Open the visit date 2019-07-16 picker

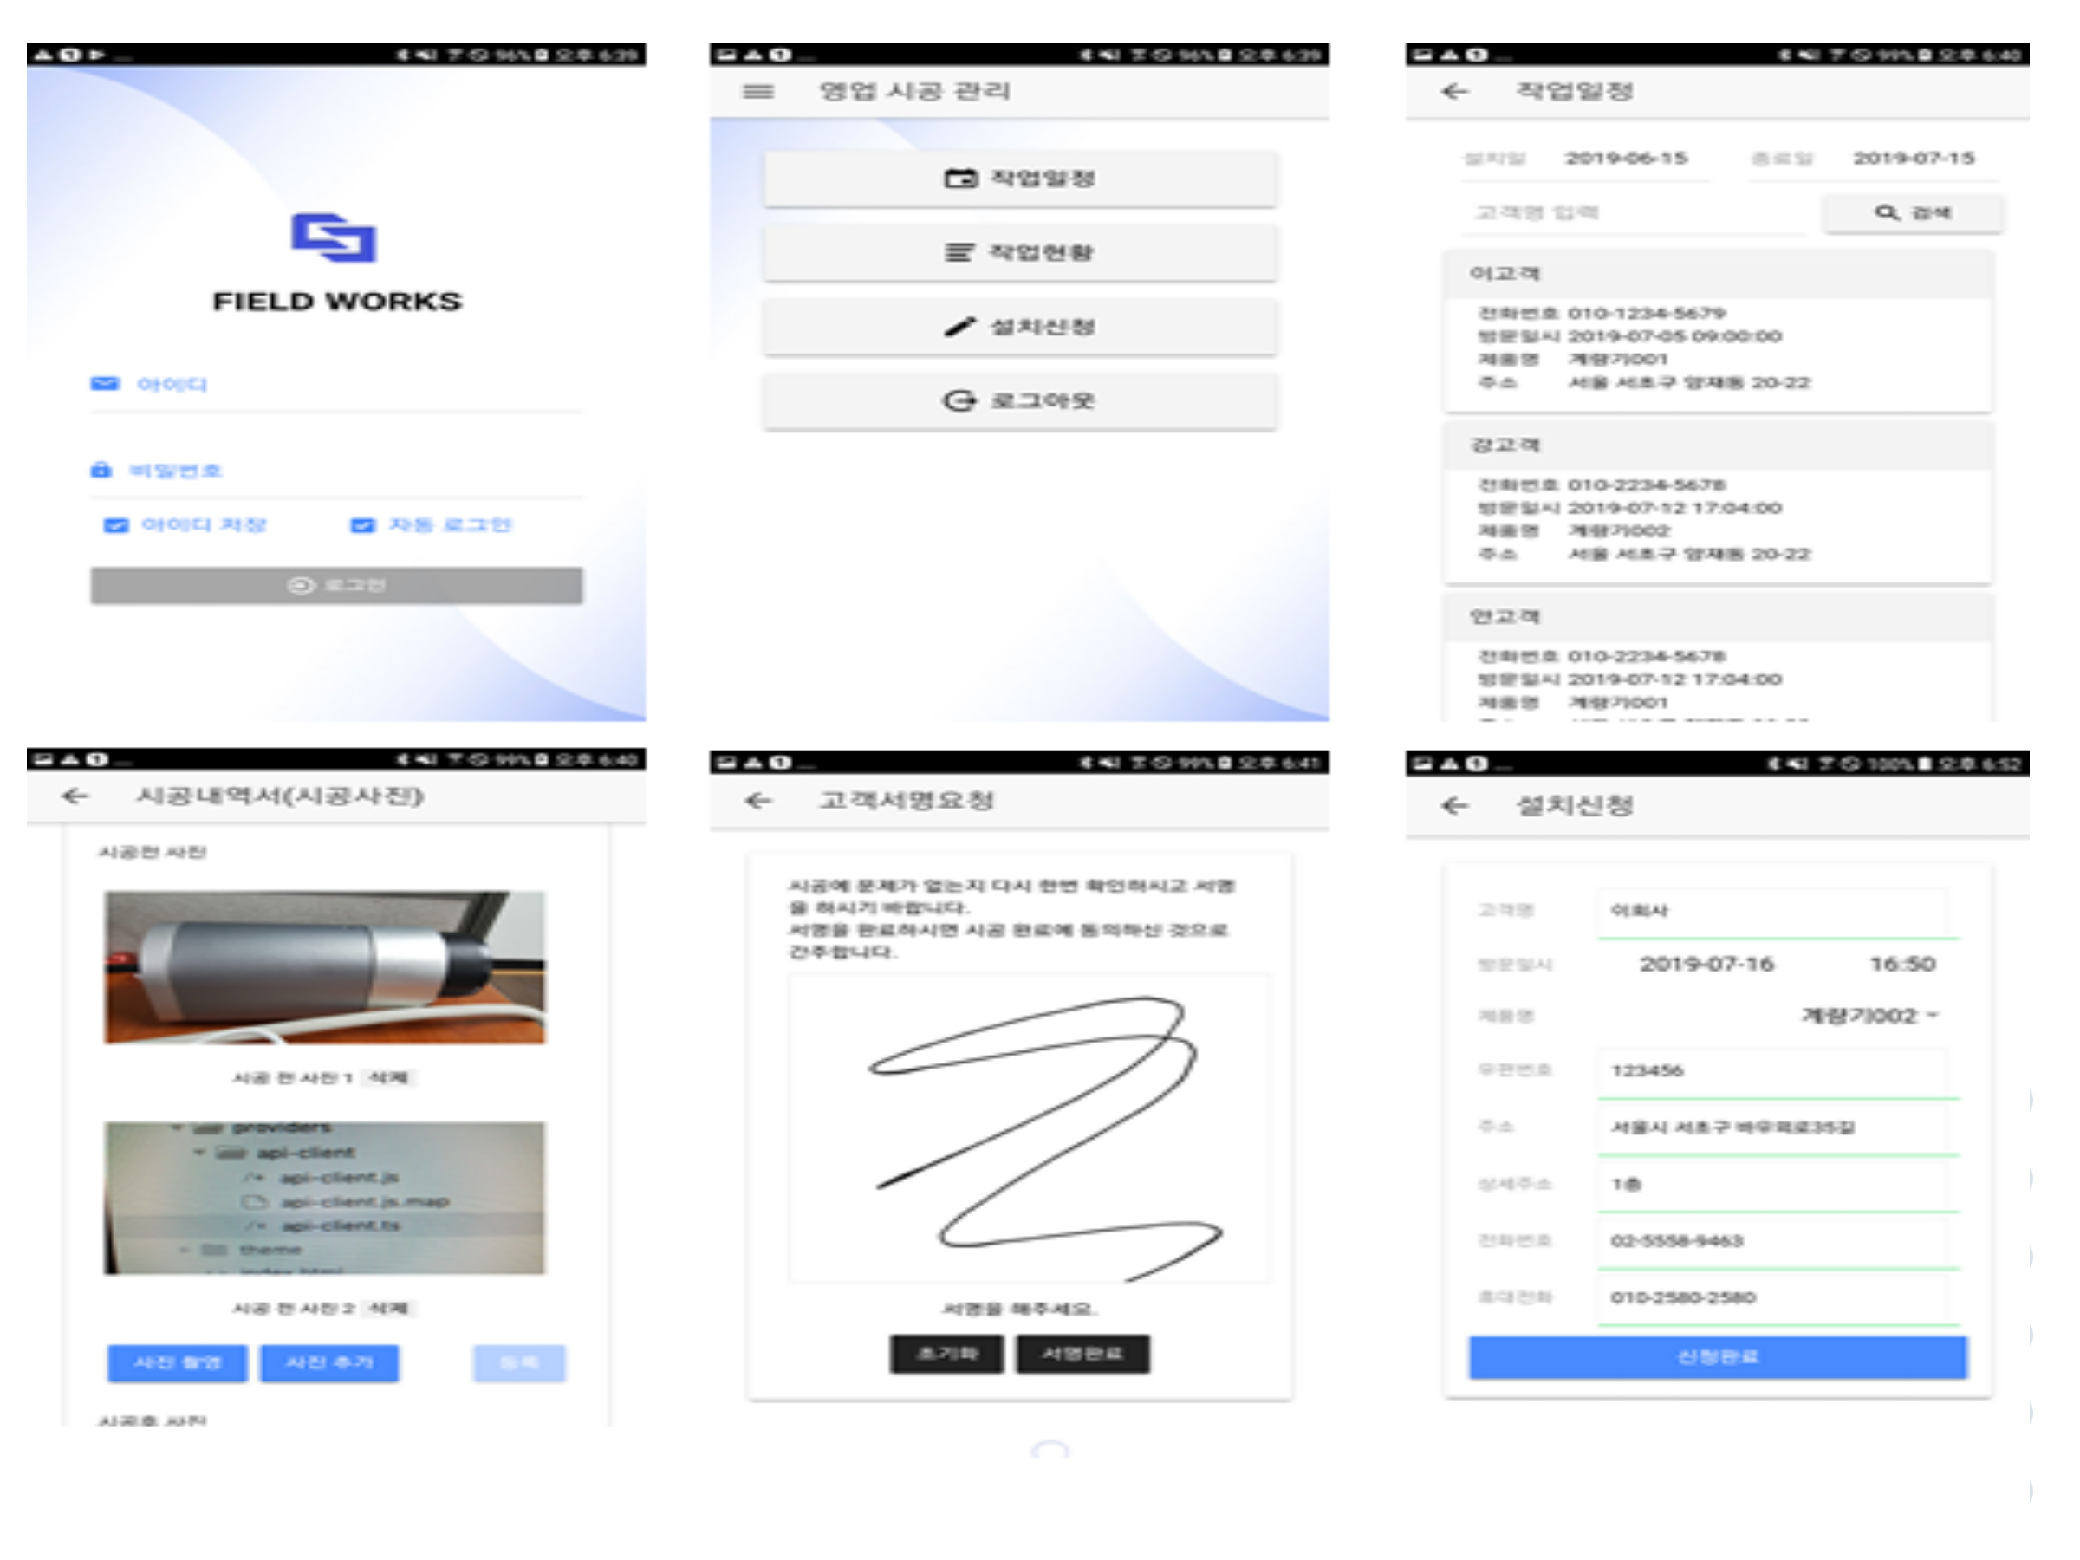(x=1706, y=965)
